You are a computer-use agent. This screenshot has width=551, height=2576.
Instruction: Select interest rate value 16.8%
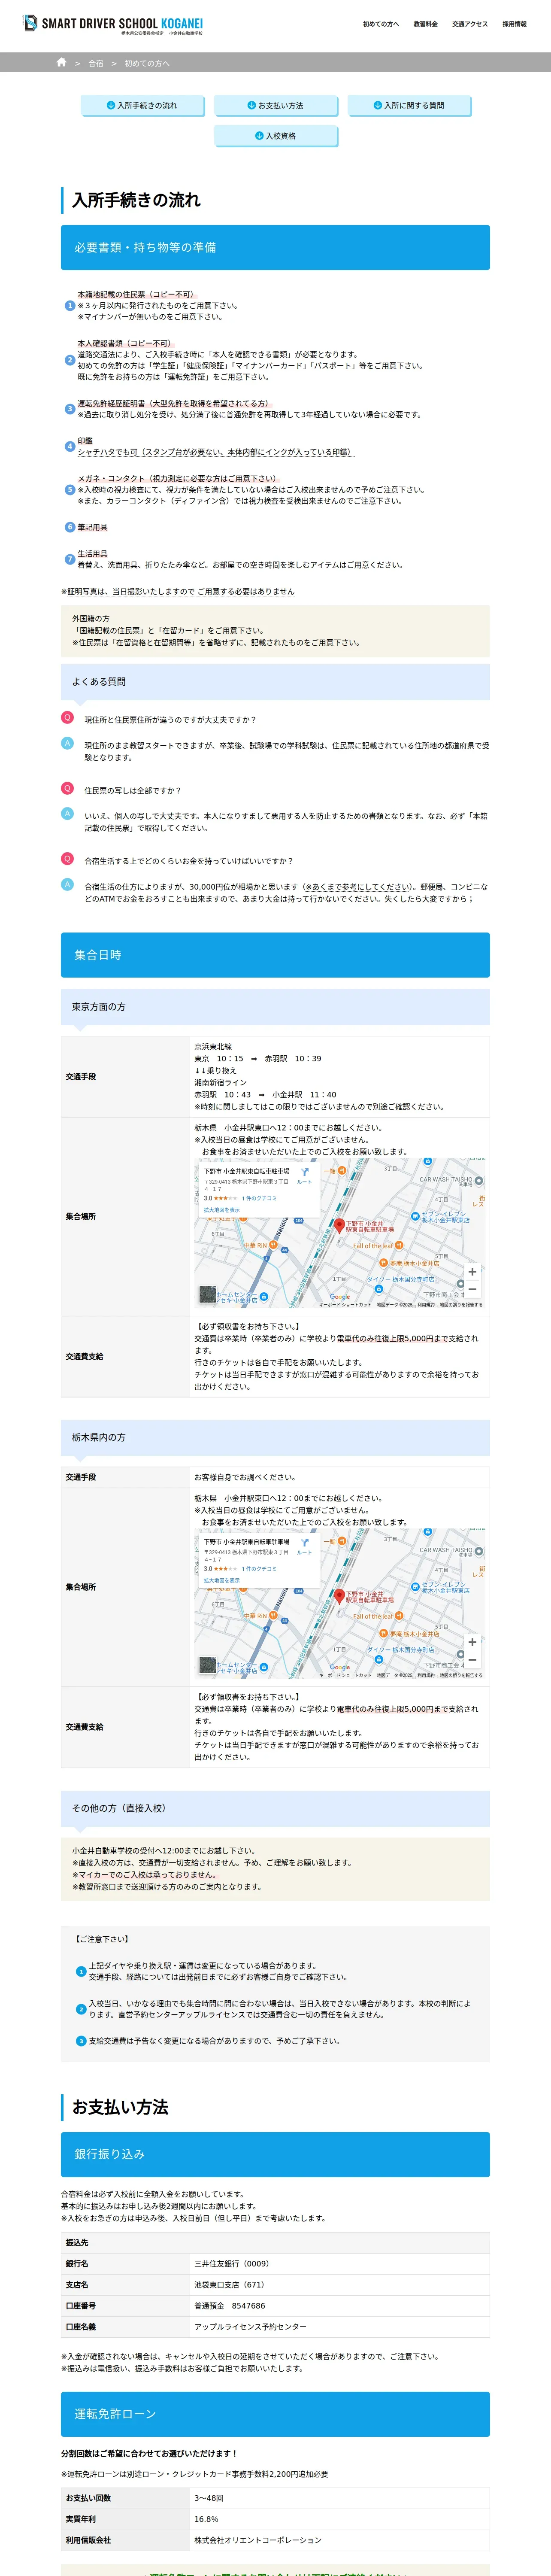pos(340,2518)
